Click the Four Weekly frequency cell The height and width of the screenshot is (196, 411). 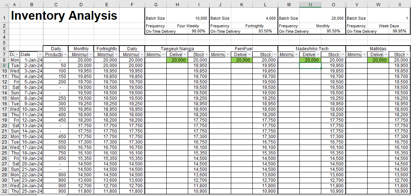[188, 26]
